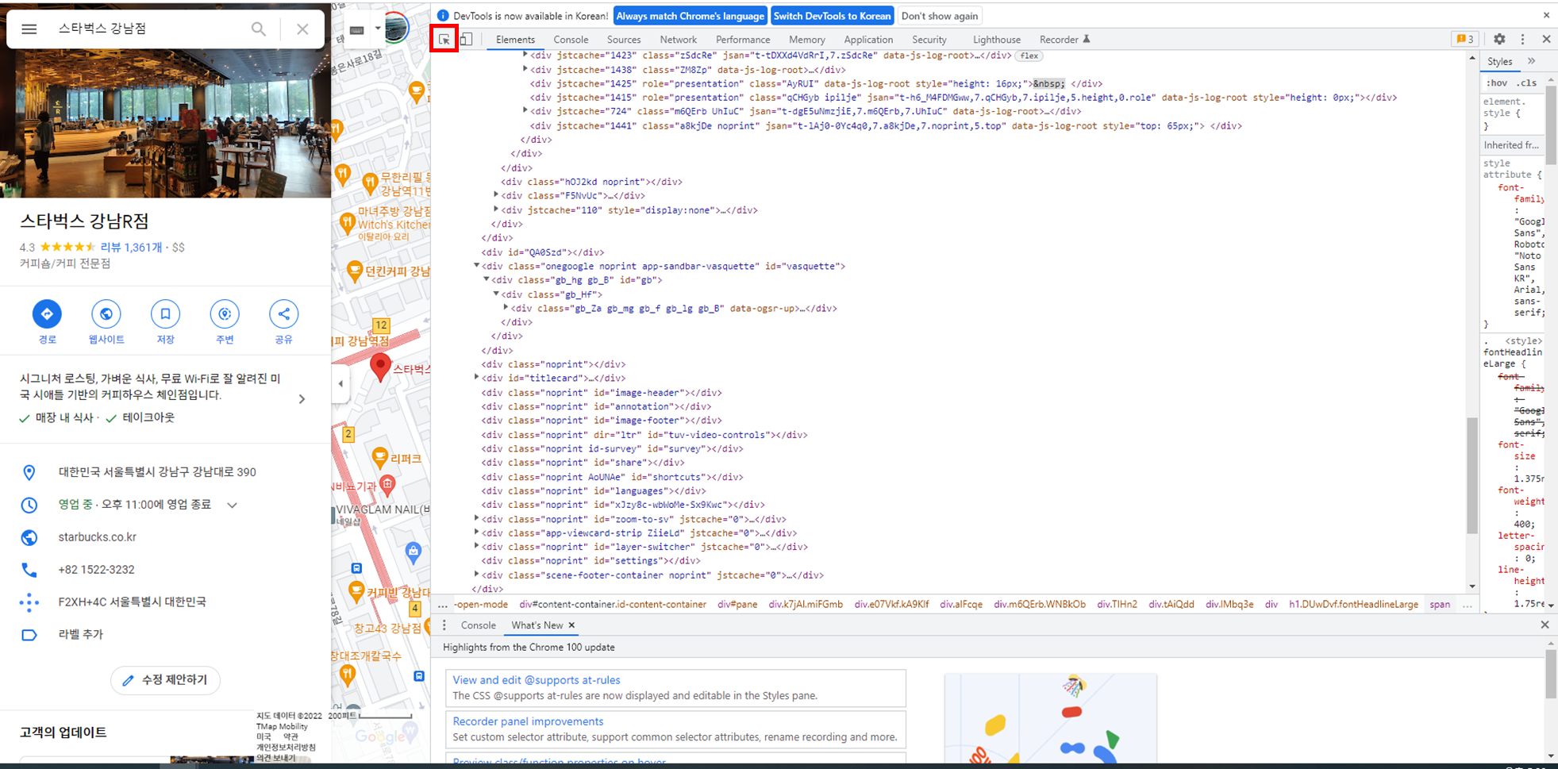
Task: Click the 공유 share icon
Action: click(x=283, y=314)
